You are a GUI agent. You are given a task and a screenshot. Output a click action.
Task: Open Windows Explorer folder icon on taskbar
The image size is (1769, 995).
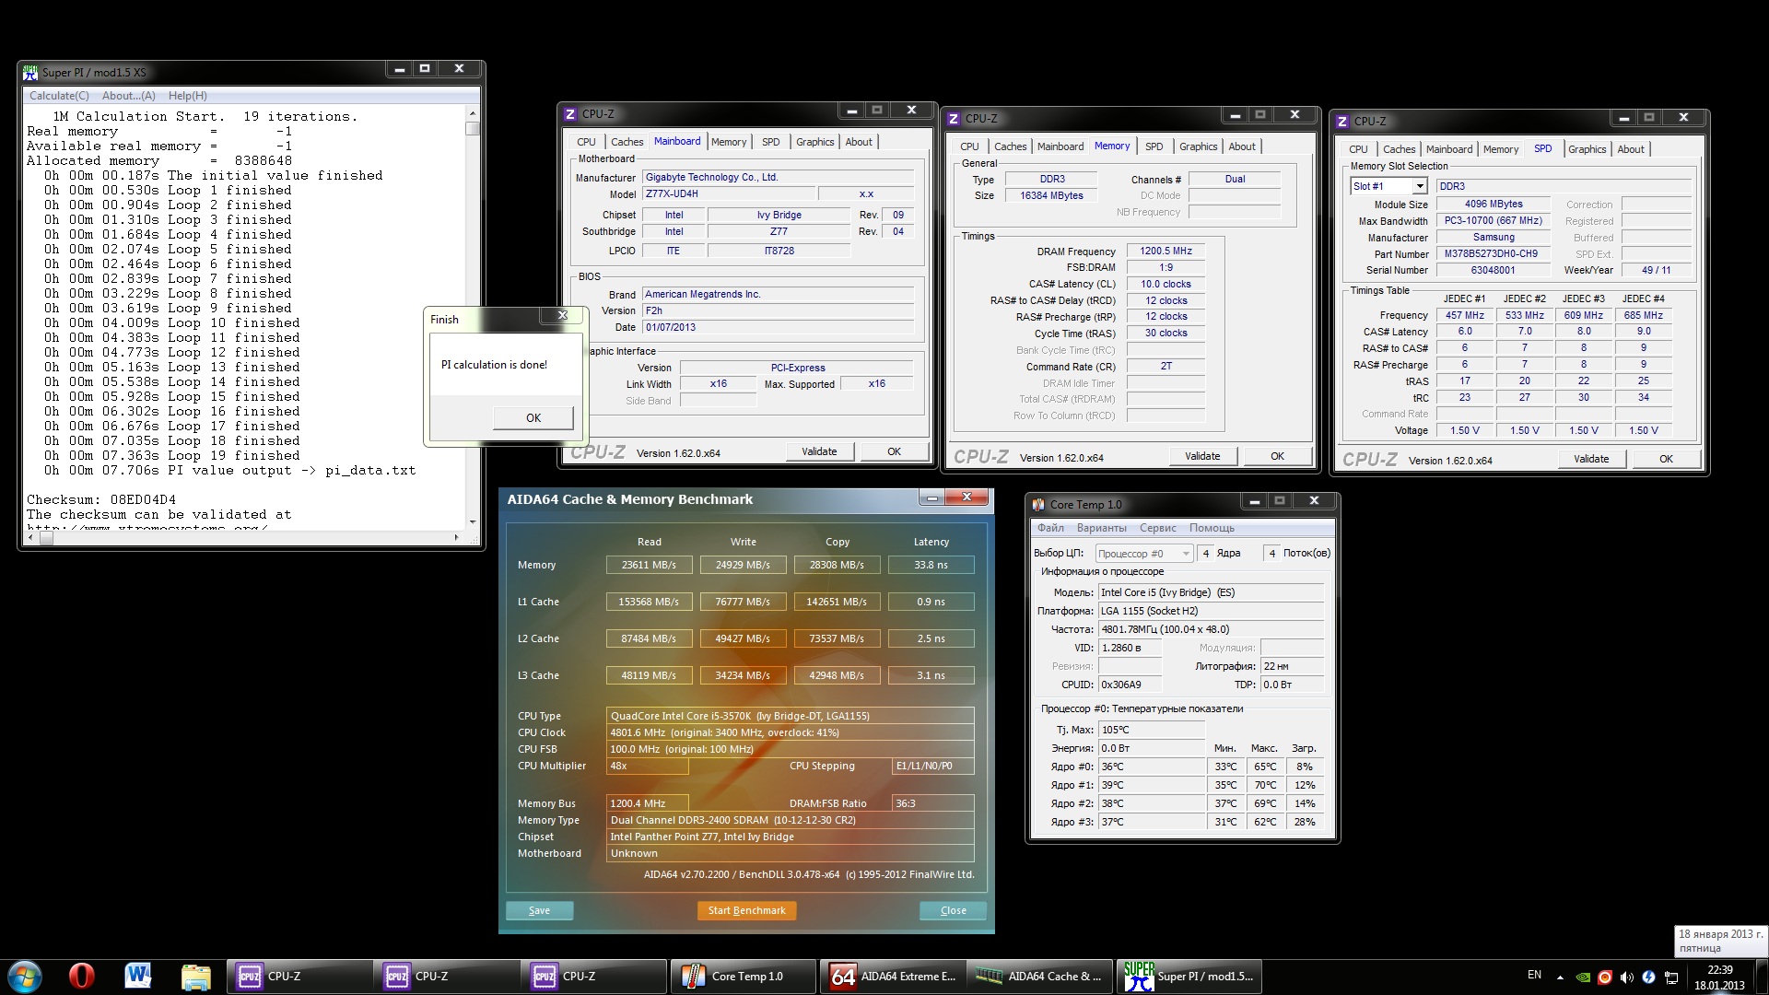coord(195,976)
